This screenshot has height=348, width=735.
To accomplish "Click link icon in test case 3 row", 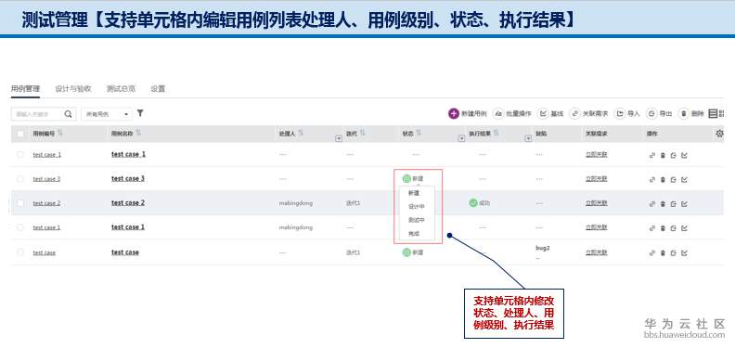I will point(652,179).
